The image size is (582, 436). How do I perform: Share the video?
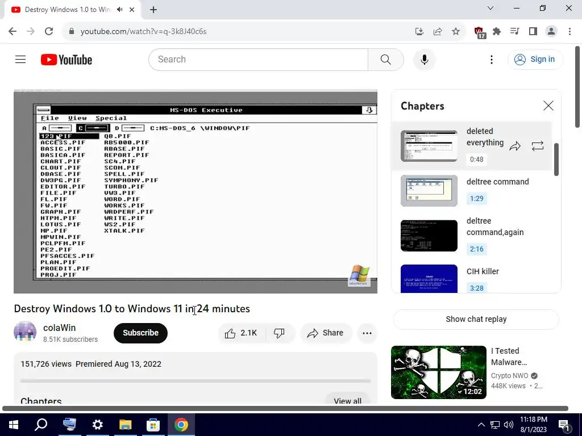coord(326,333)
